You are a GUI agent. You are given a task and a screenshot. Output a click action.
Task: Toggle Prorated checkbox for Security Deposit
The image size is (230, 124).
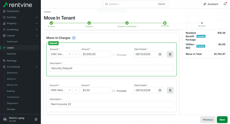pyautogui.click(x=113, y=55)
